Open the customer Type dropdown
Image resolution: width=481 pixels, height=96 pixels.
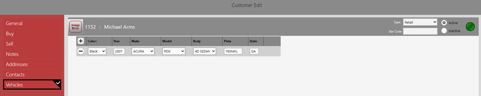point(420,22)
